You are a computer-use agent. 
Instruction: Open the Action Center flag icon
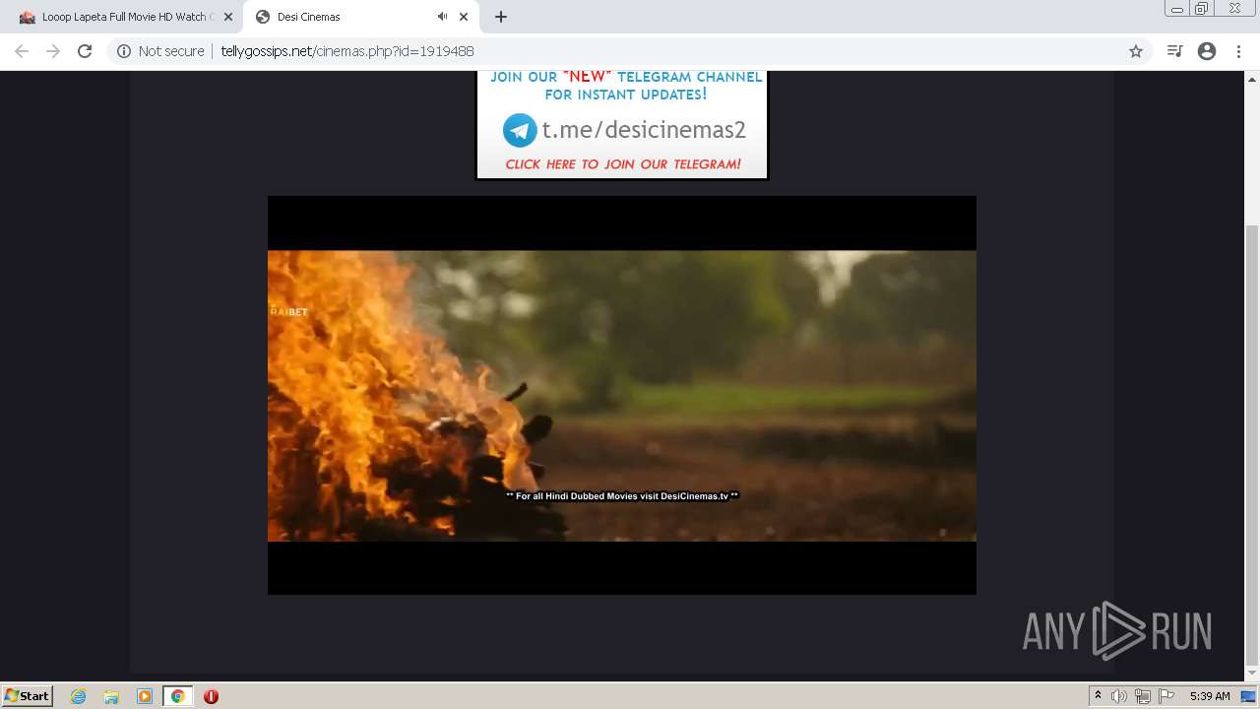click(1165, 696)
